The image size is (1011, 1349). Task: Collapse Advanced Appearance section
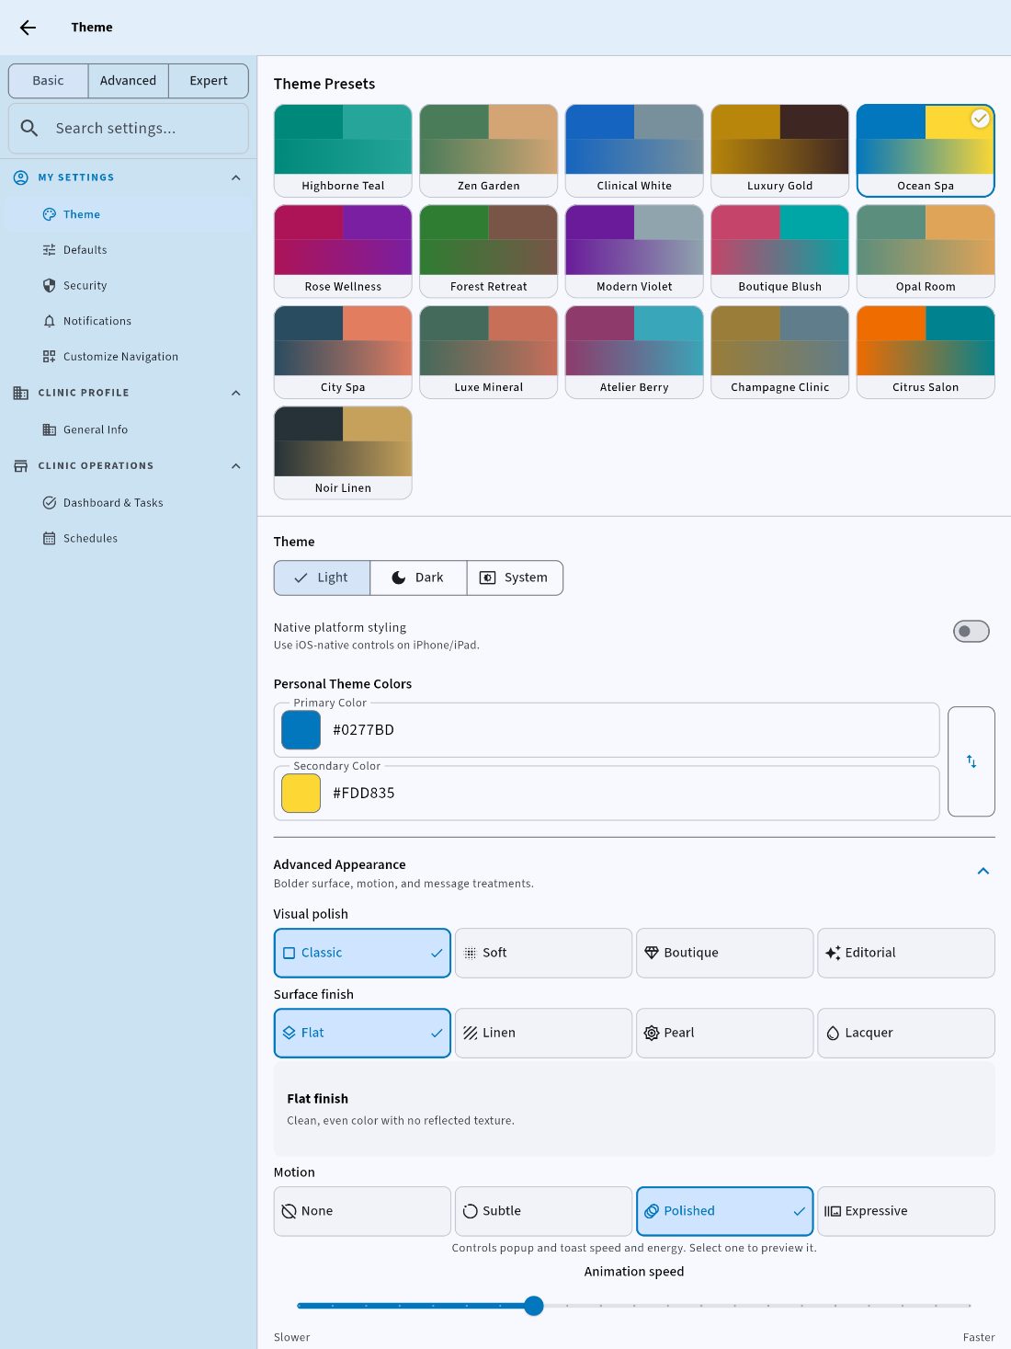tap(983, 871)
